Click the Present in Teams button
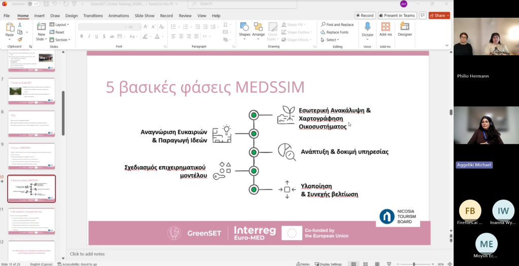This screenshot has width=519, height=266. point(398,16)
